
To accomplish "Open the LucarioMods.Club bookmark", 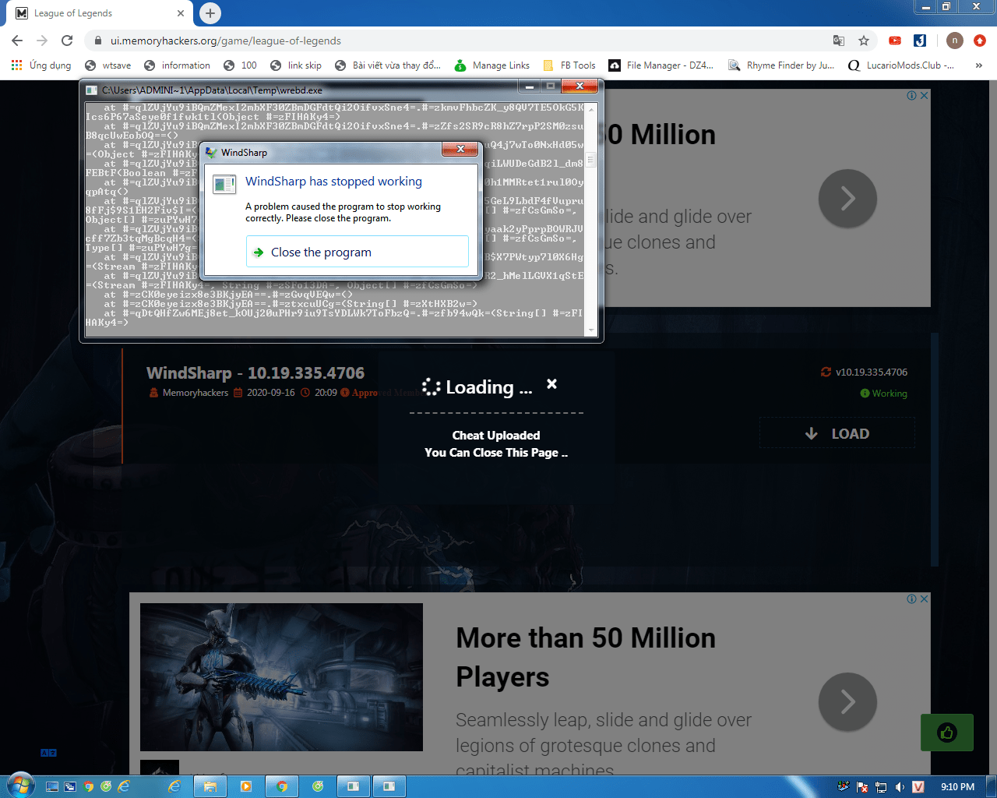I will pyautogui.click(x=901, y=65).
